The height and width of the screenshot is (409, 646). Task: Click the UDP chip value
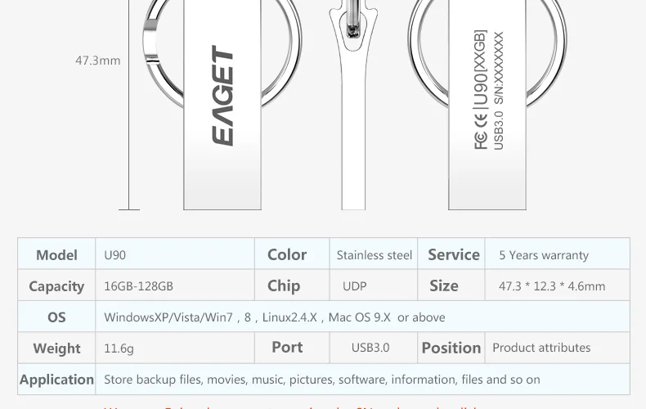pos(354,286)
